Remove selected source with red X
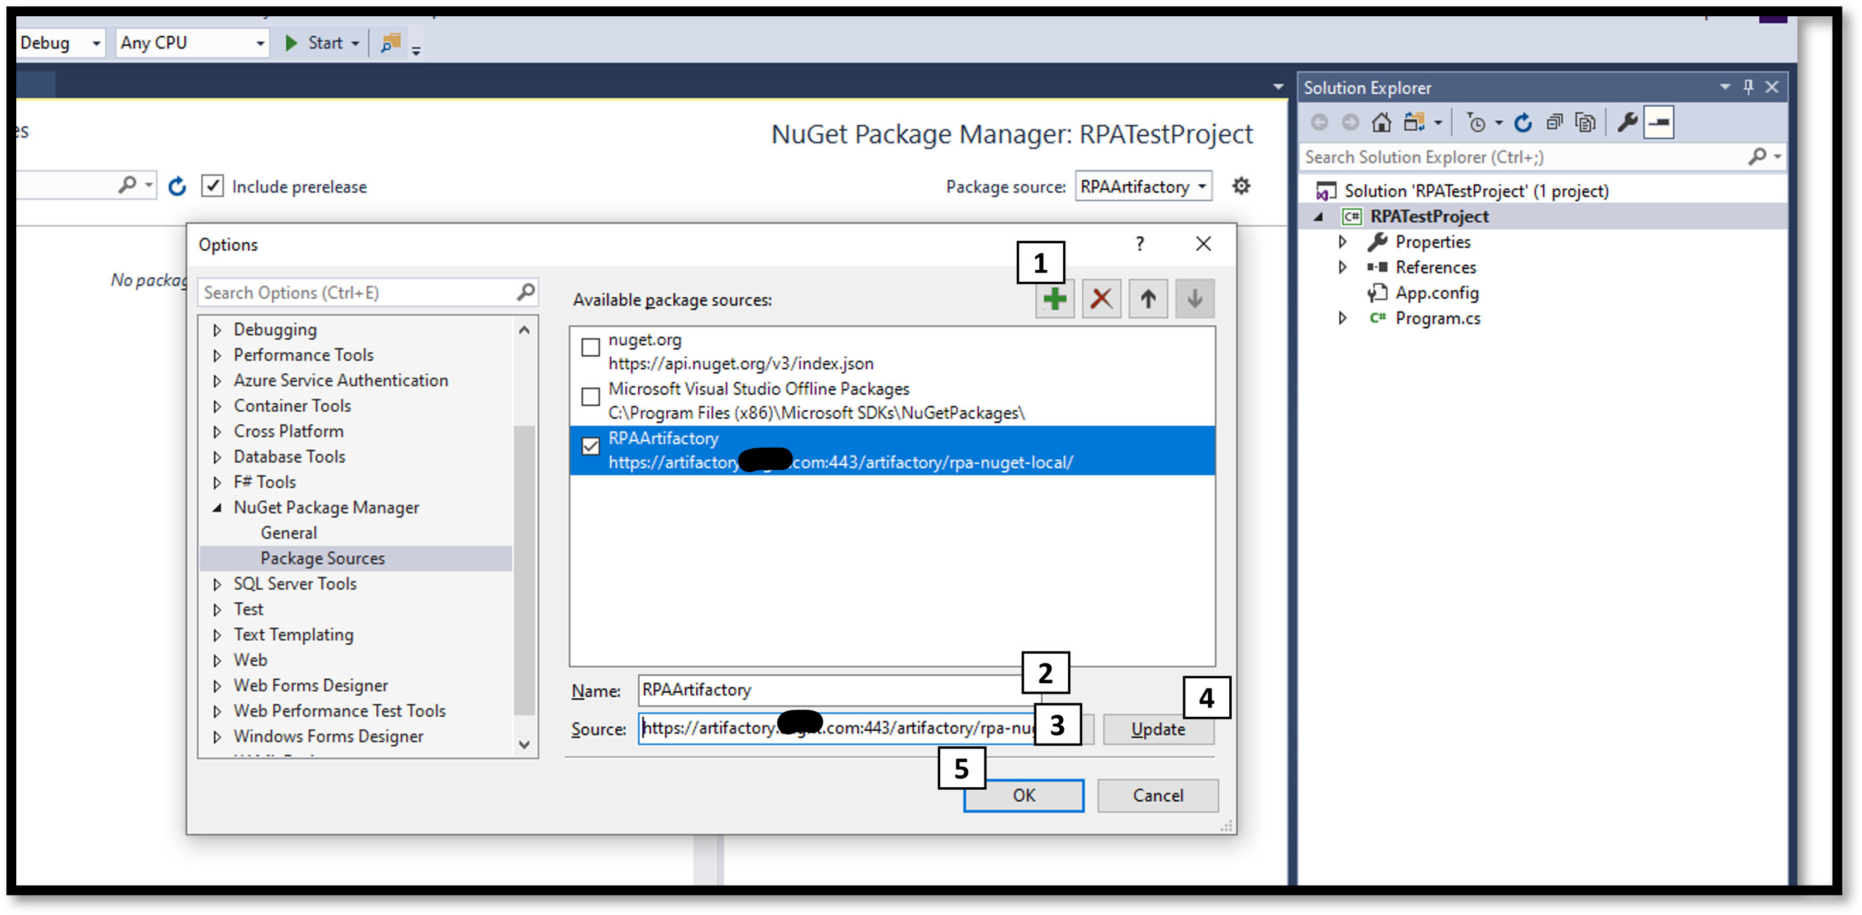1862x915 pixels. (1101, 298)
